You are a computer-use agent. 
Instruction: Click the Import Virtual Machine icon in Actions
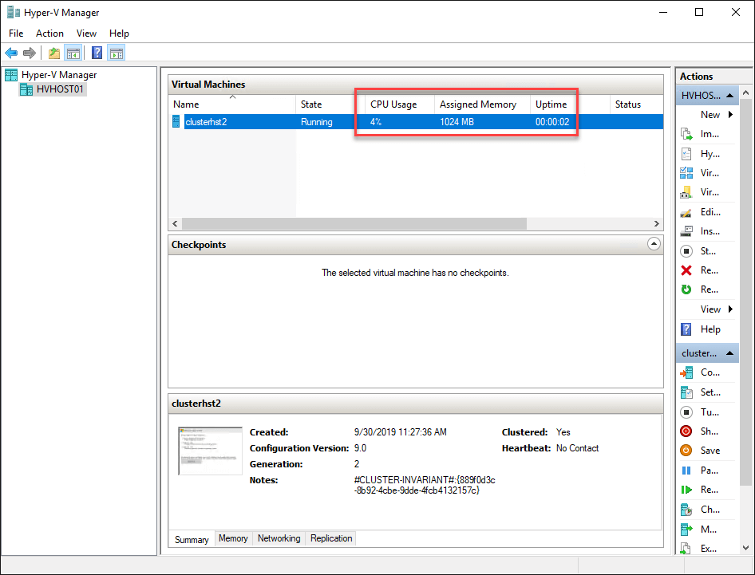pos(686,134)
